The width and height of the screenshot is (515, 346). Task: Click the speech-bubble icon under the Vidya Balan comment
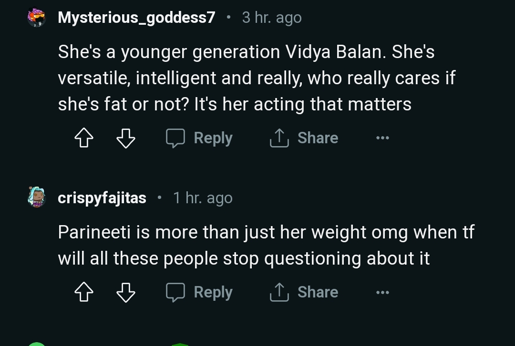175,138
